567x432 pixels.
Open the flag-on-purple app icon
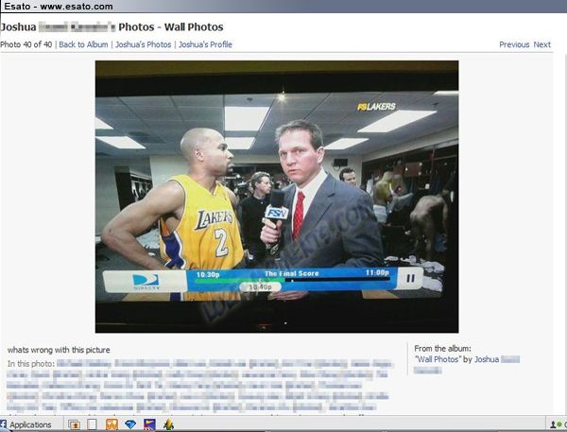(149, 424)
